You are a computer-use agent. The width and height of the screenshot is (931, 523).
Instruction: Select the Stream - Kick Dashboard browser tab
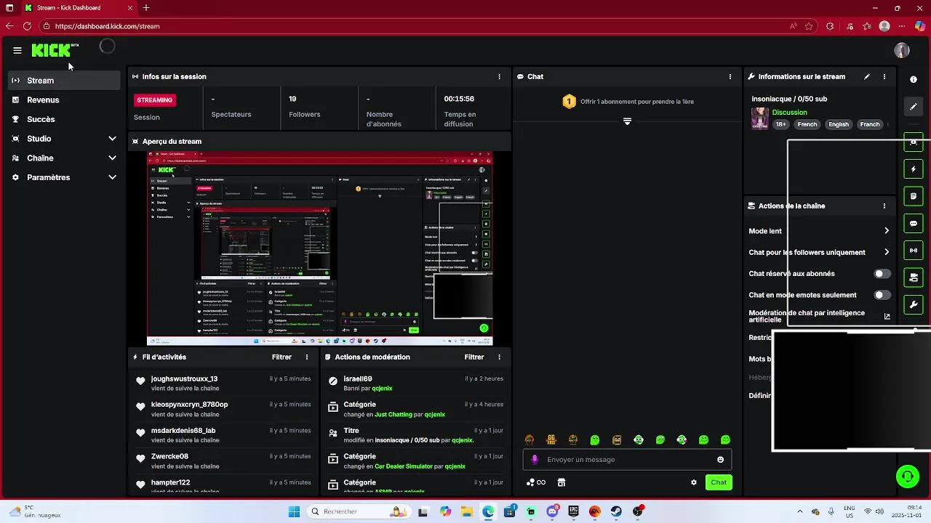coord(79,8)
